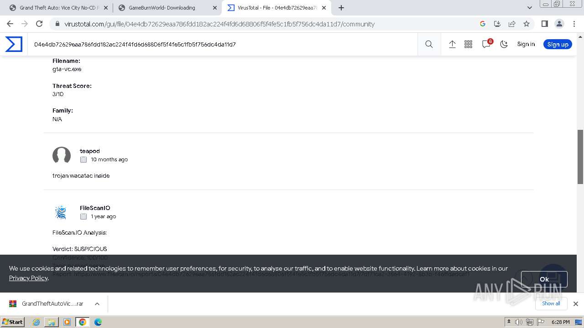
Task: Click the VirusTotal logo icon
Action: [14, 44]
